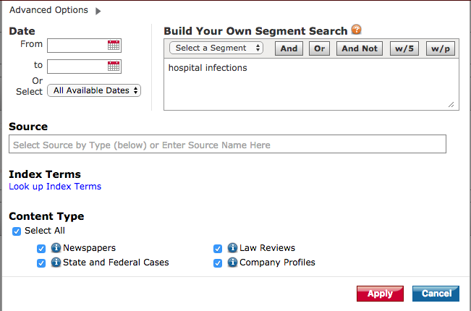
Task: Open the Segment Search help icon
Action: point(356,30)
